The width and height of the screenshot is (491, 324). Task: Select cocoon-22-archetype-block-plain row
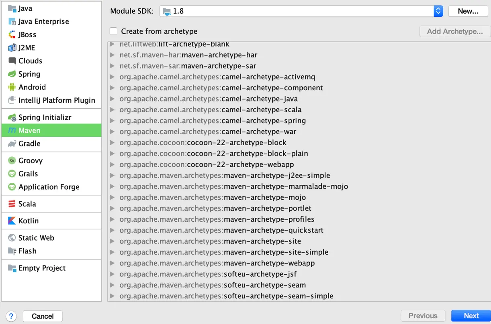pyautogui.click(x=299, y=154)
